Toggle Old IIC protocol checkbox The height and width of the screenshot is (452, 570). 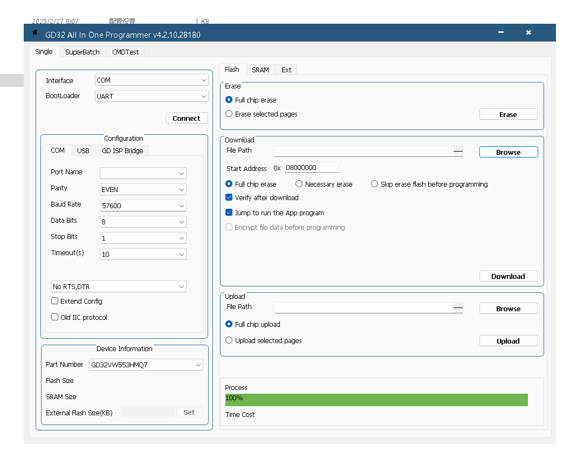[55, 317]
